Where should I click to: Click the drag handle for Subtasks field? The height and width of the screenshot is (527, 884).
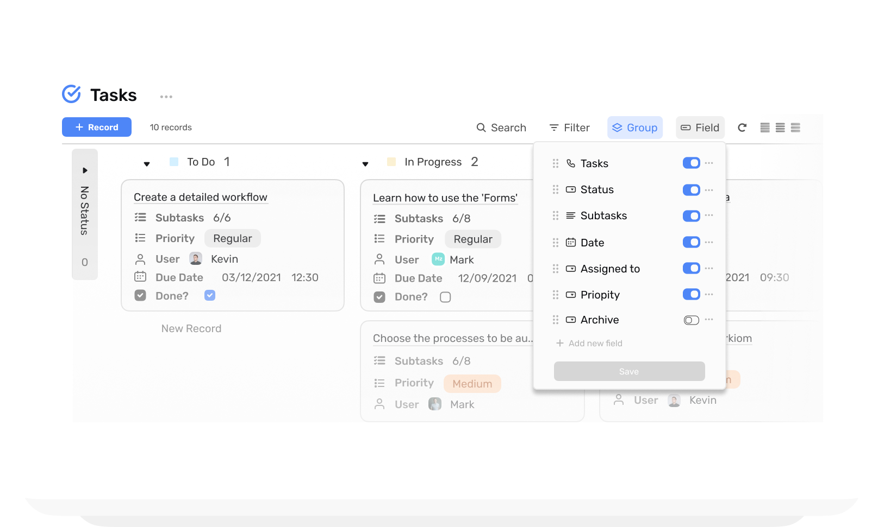[x=556, y=216]
